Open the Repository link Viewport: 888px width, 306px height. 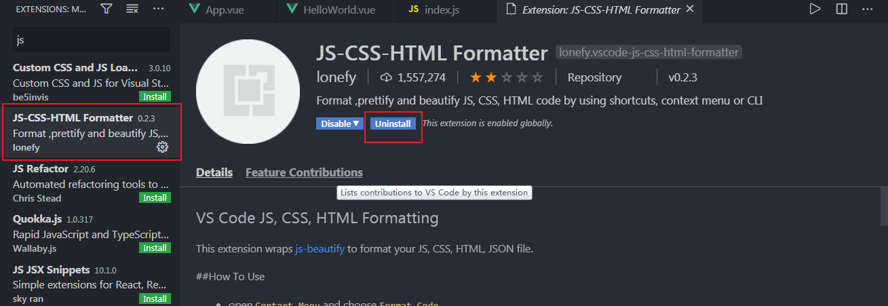[594, 77]
